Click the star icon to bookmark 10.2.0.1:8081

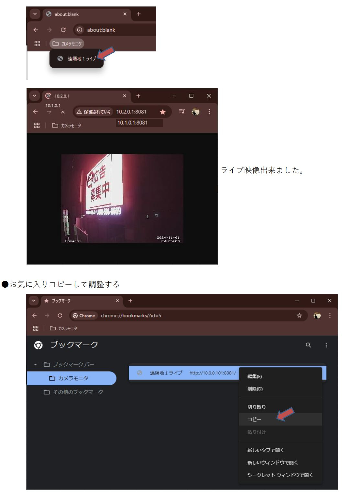(163, 112)
